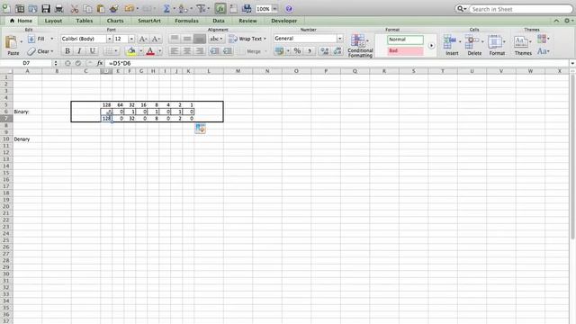Click the Filter funnel icon

[x=201, y=8]
